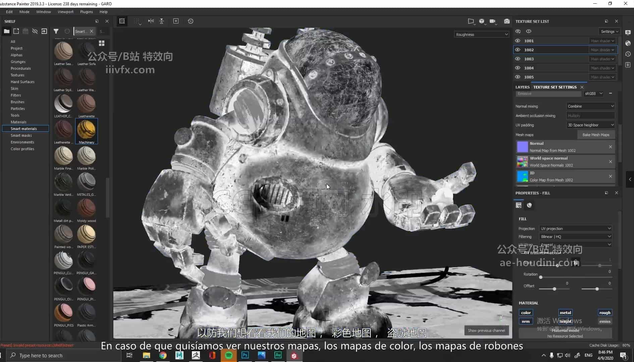
Task: Select Smart masks shelf category
Action: pos(21,135)
